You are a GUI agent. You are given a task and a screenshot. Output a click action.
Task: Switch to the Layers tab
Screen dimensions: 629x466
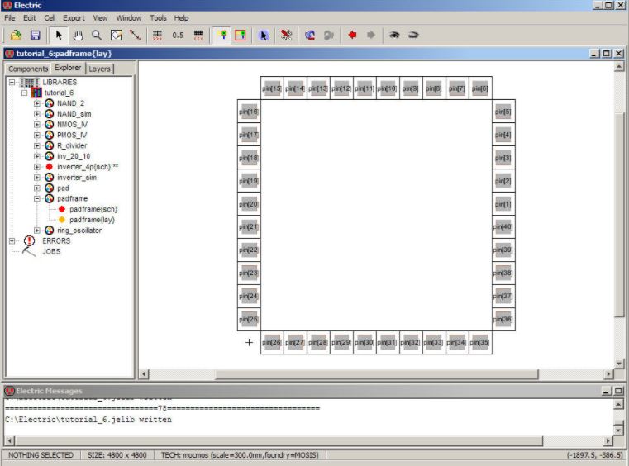tap(99, 69)
